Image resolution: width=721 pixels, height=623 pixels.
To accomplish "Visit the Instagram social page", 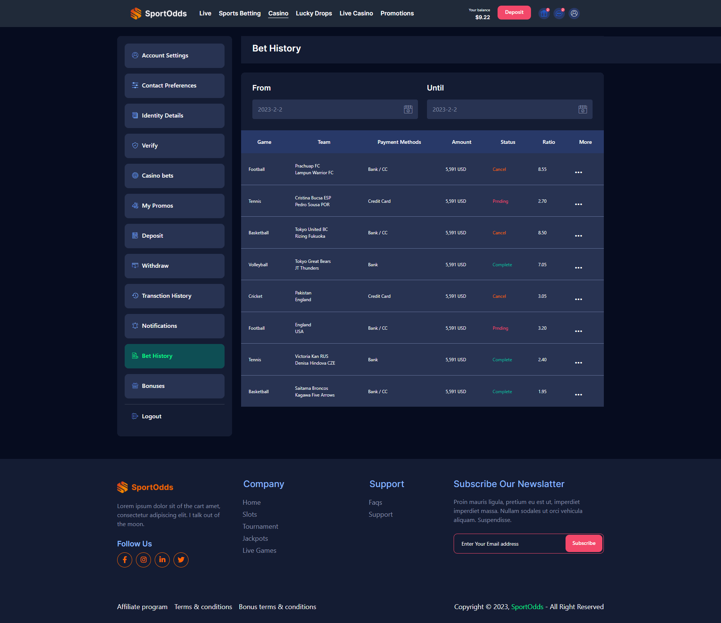I will point(143,560).
